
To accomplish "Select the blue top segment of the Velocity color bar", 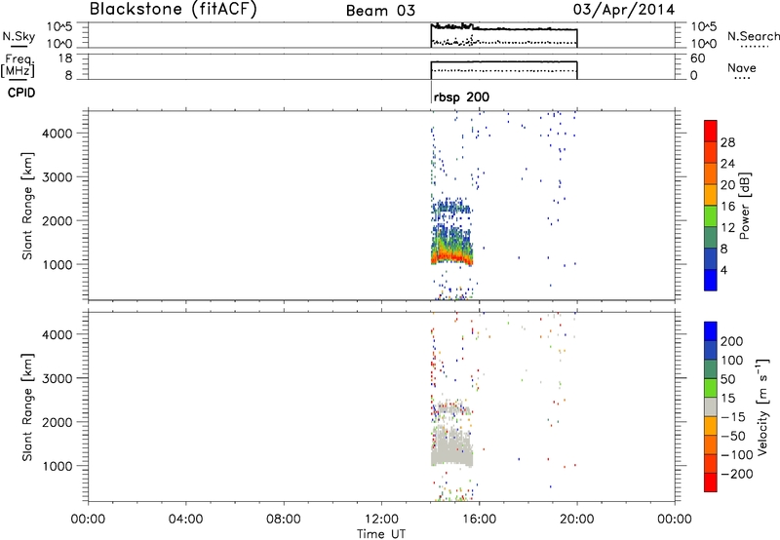I will point(711,331).
